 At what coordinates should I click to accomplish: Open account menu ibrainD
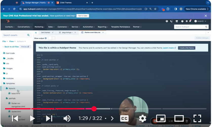(x=200, y=21)
